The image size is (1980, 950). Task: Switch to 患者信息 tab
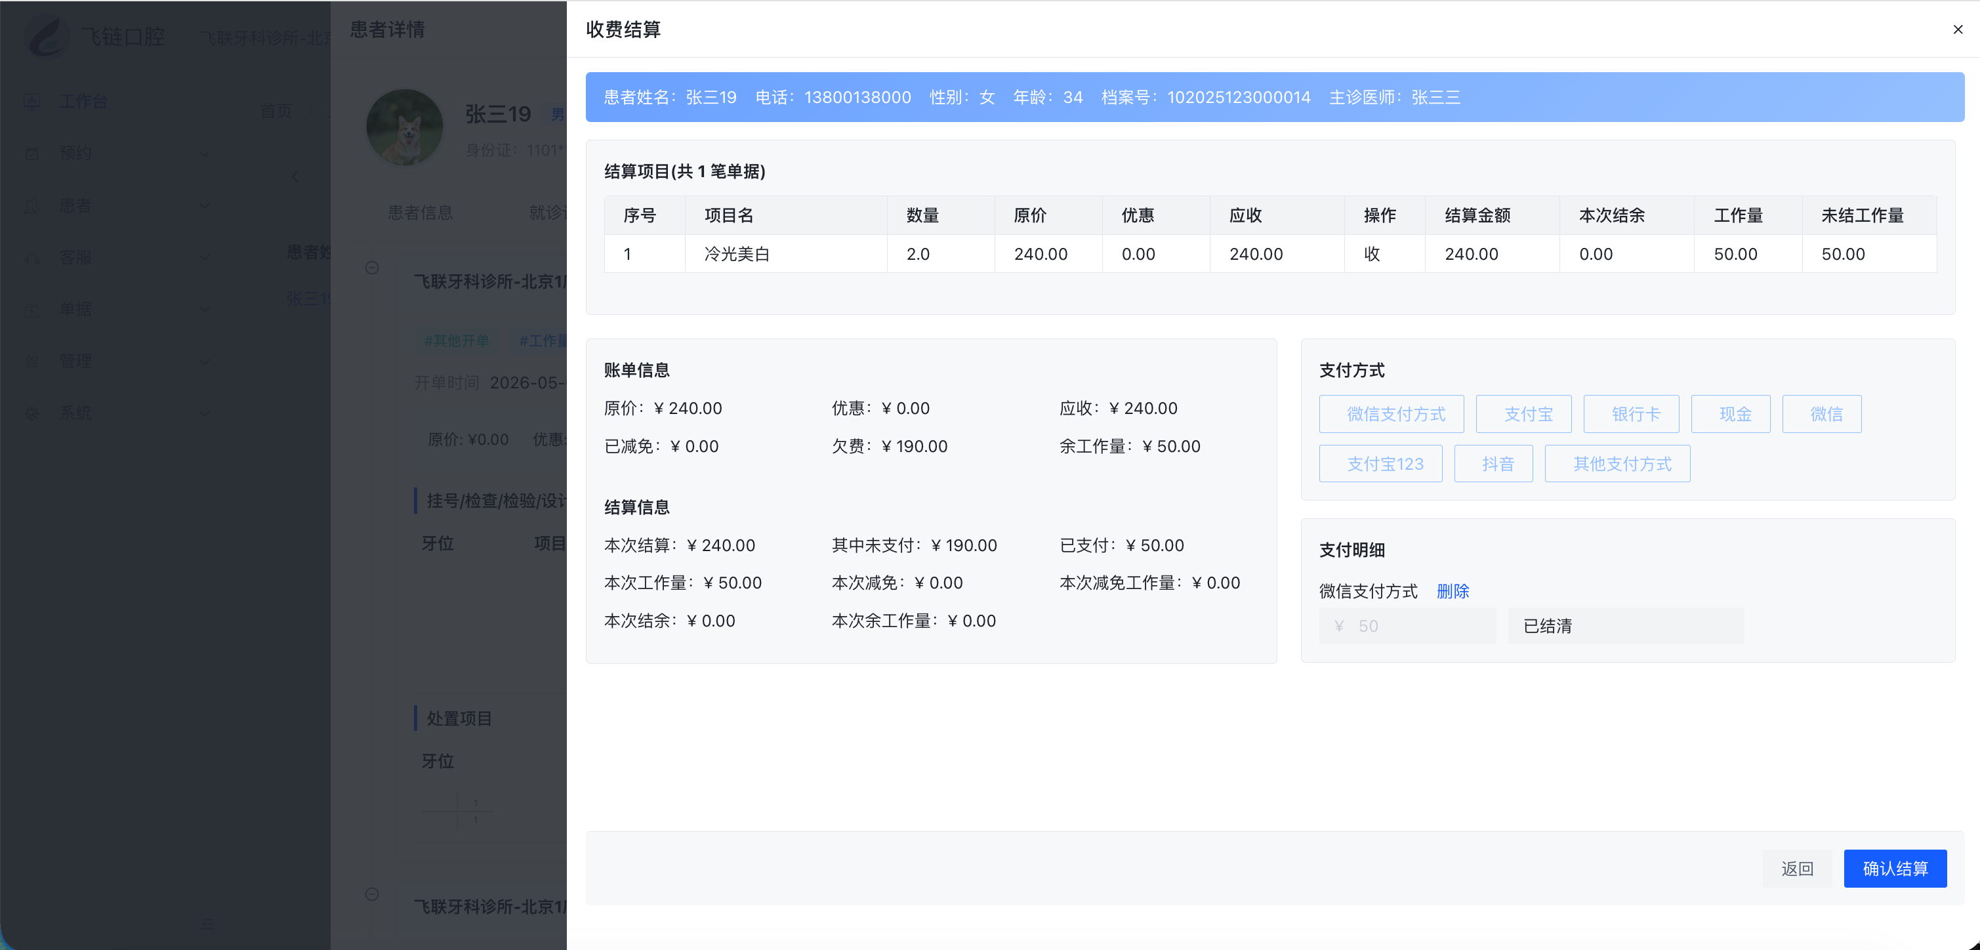coord(420,212)
